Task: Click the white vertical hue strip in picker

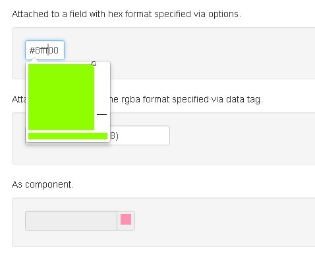Action: [x=101, y=97]
